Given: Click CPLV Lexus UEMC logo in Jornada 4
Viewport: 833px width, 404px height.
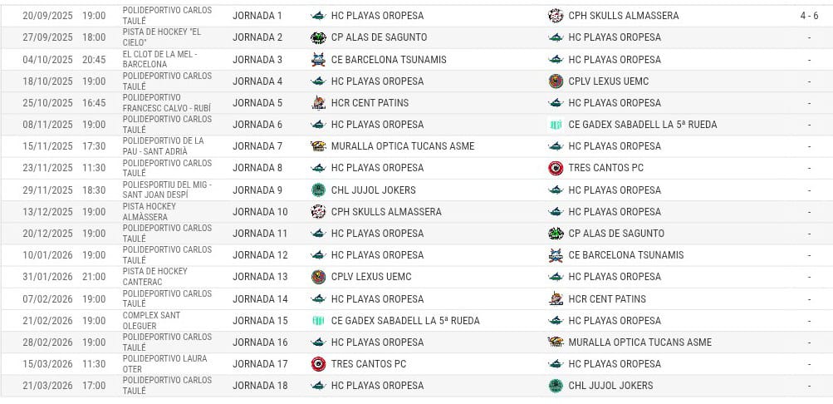Looking at the screenshot, I should coord(555,81).
